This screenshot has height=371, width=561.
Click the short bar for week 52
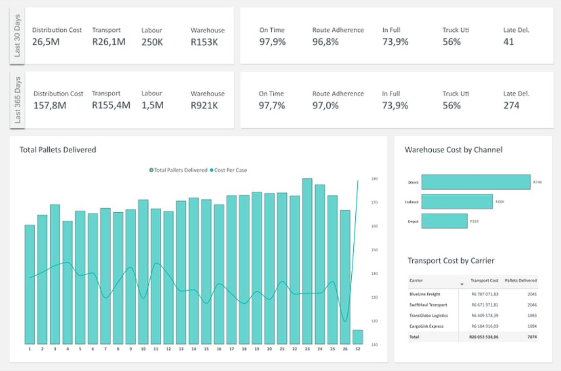(x=358, y=337)
